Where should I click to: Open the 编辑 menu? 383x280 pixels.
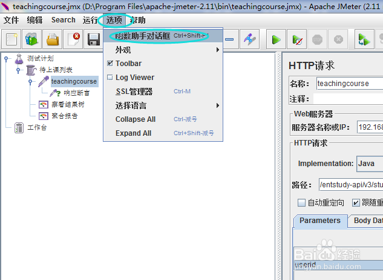(x=34, y=20)
